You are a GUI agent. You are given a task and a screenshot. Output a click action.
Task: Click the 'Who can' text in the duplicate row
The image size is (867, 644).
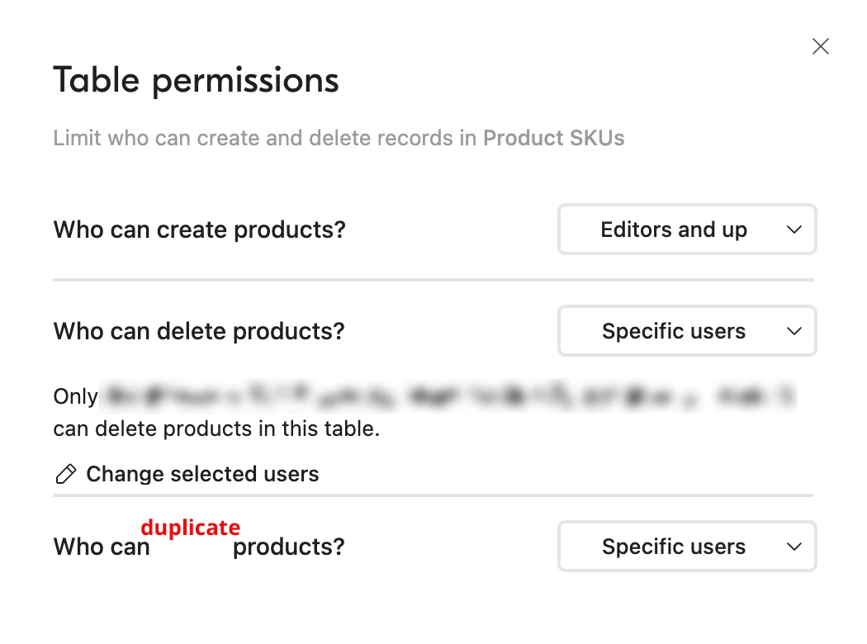(x=102, y=547)
